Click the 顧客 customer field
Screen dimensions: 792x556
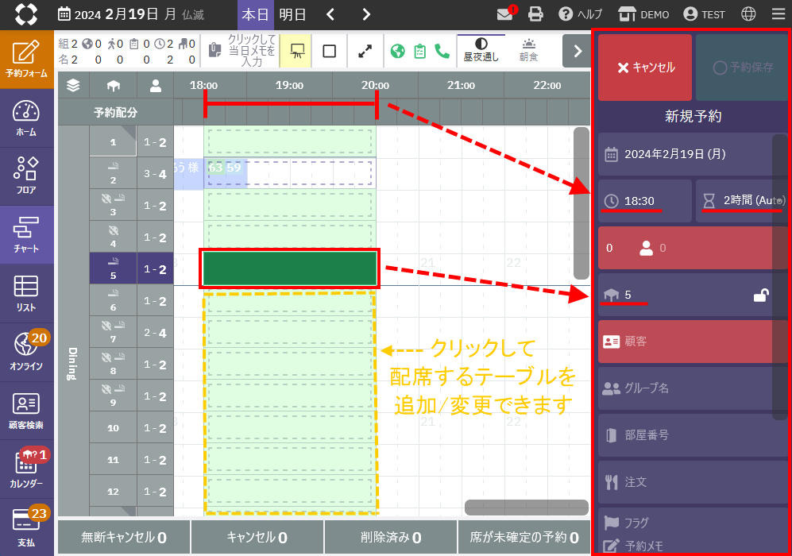tap(691, 342)
